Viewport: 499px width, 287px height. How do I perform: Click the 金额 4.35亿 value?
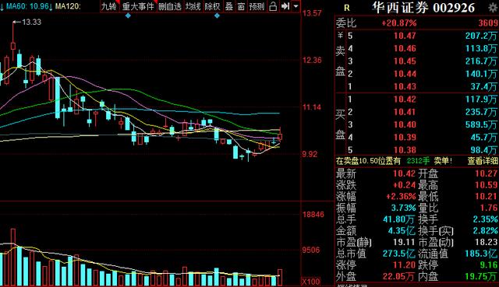[x=402, y=230]
